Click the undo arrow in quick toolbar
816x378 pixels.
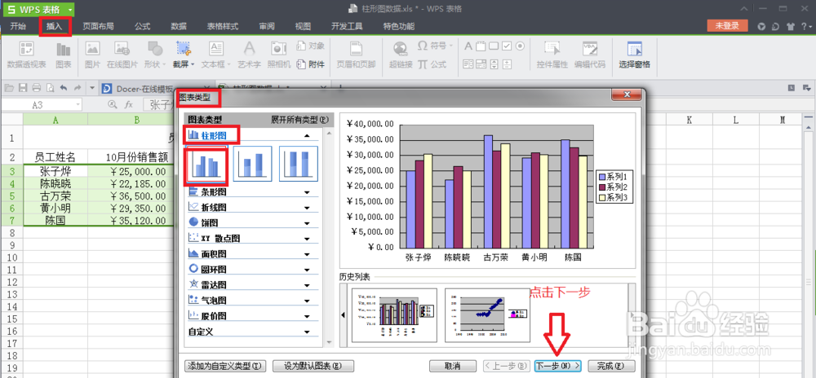[x=64, y=88]
